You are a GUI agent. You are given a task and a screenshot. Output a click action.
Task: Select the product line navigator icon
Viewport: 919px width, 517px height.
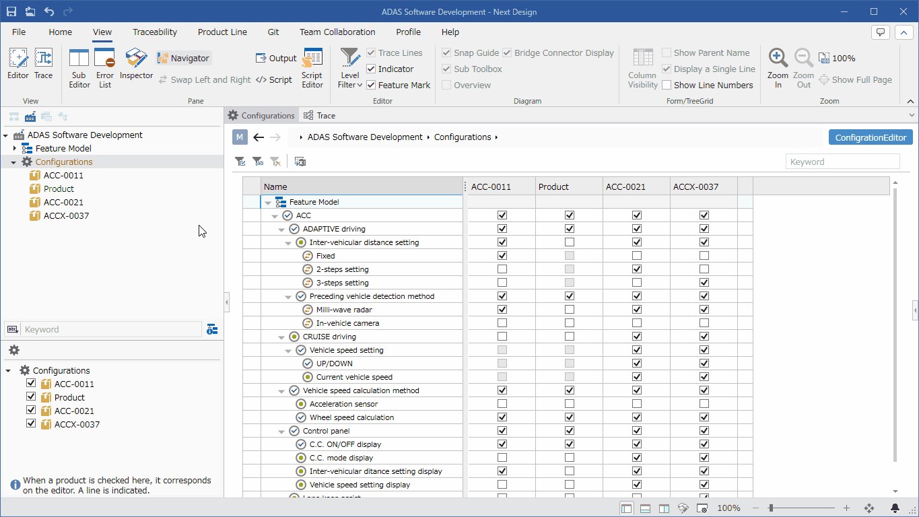pyautogui.click(x=30, y=116)
